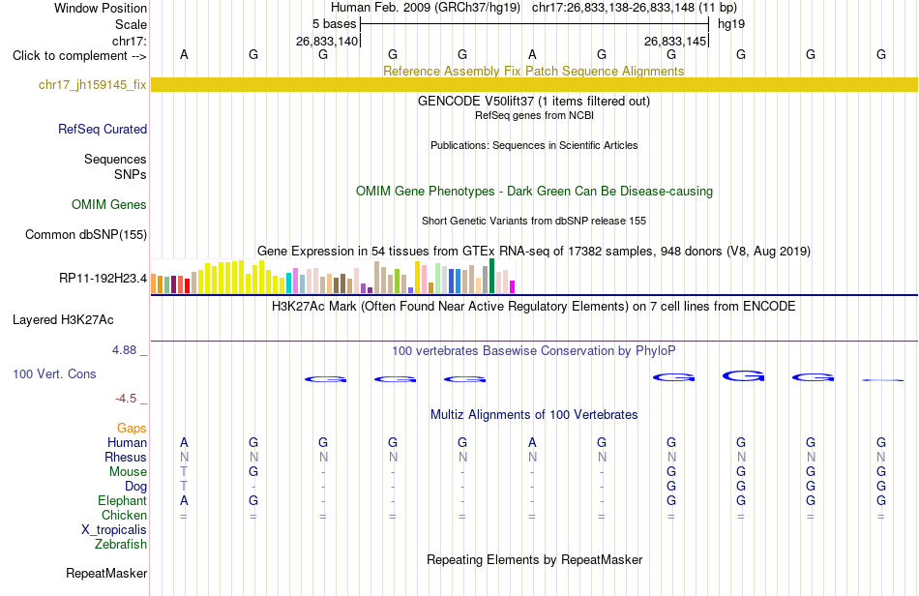
Task: Click the GENCODE V50lift37 track title
Action: tap(534, 101)
